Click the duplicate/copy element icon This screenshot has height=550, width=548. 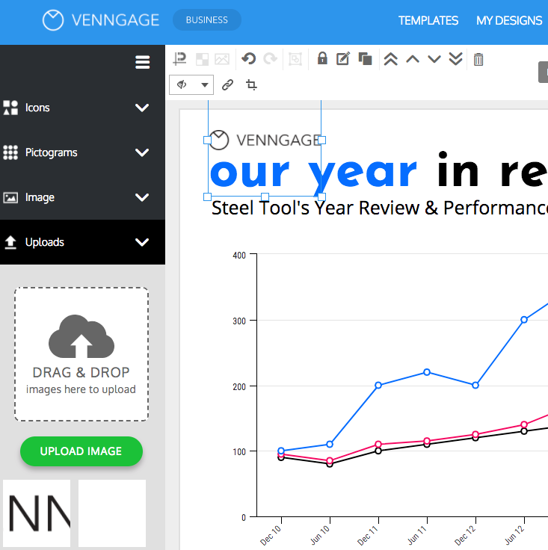366,59
